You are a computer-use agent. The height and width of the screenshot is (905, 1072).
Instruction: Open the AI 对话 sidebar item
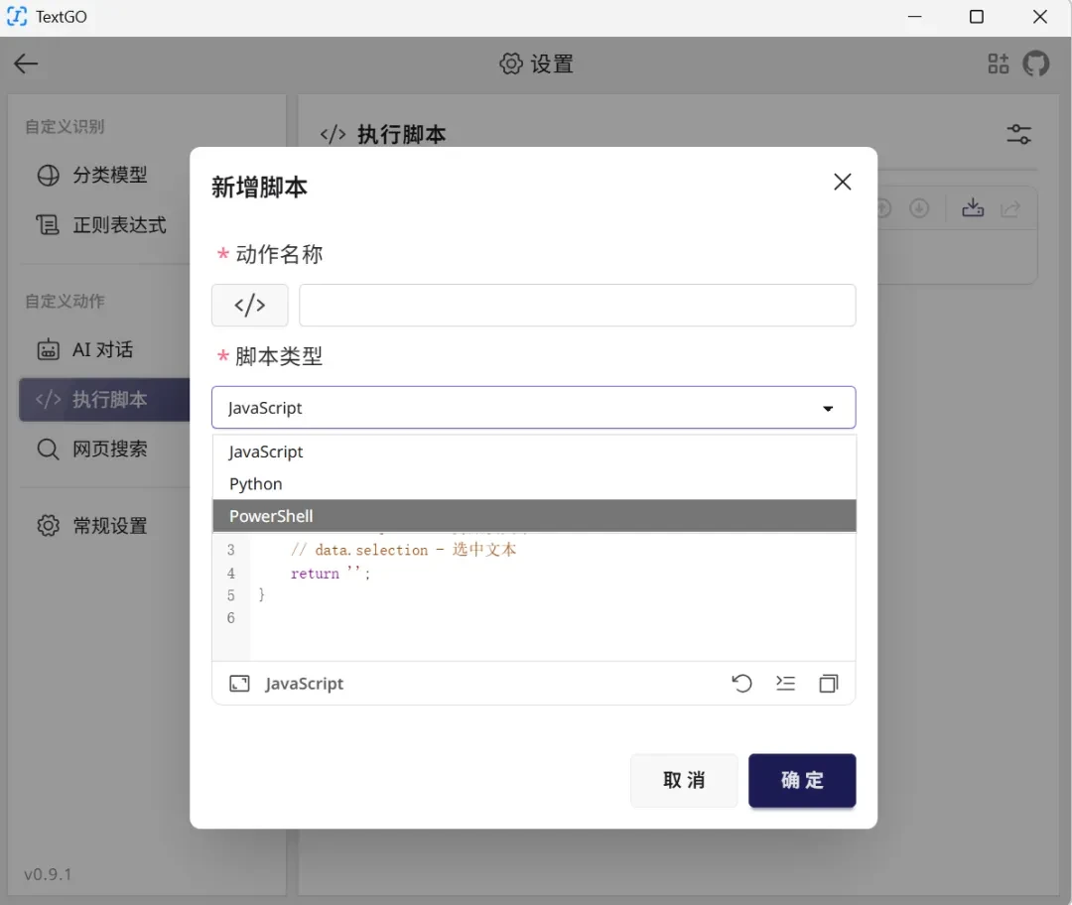[102, 350]
